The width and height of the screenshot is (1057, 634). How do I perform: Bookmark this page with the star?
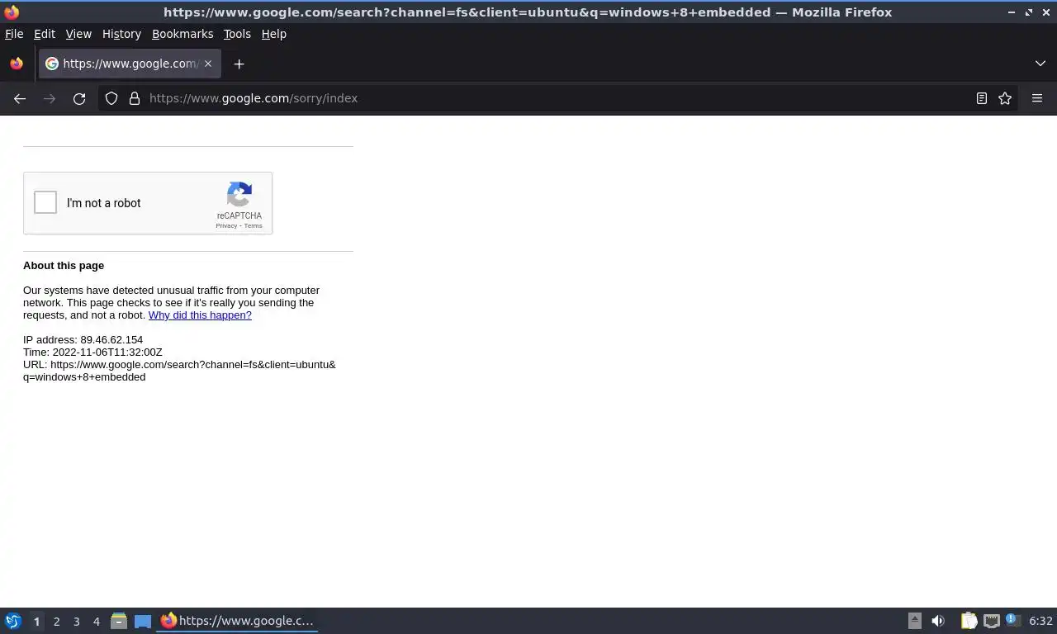pyautogui.click(x=1005, y=98)
